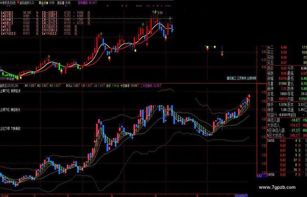Click the 第二回调区 5.272 row
The image size is (307, 197).
point(66,16)
